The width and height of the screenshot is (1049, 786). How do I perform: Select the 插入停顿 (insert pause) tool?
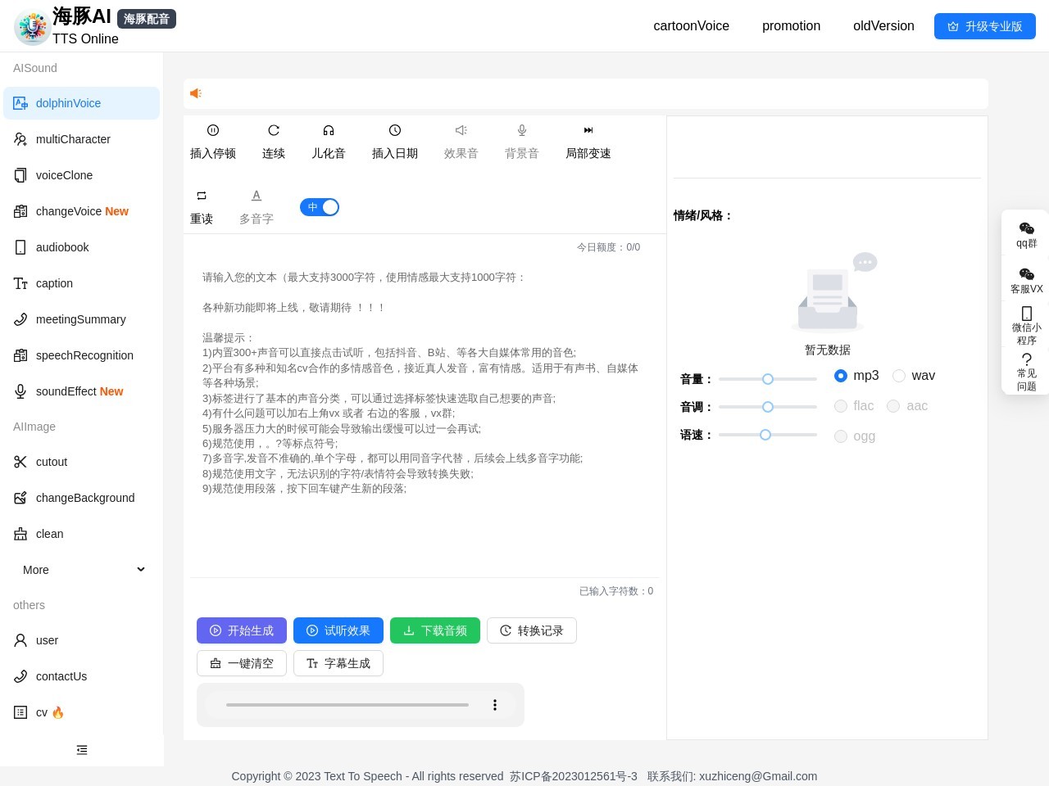click(x=212, y=140)
